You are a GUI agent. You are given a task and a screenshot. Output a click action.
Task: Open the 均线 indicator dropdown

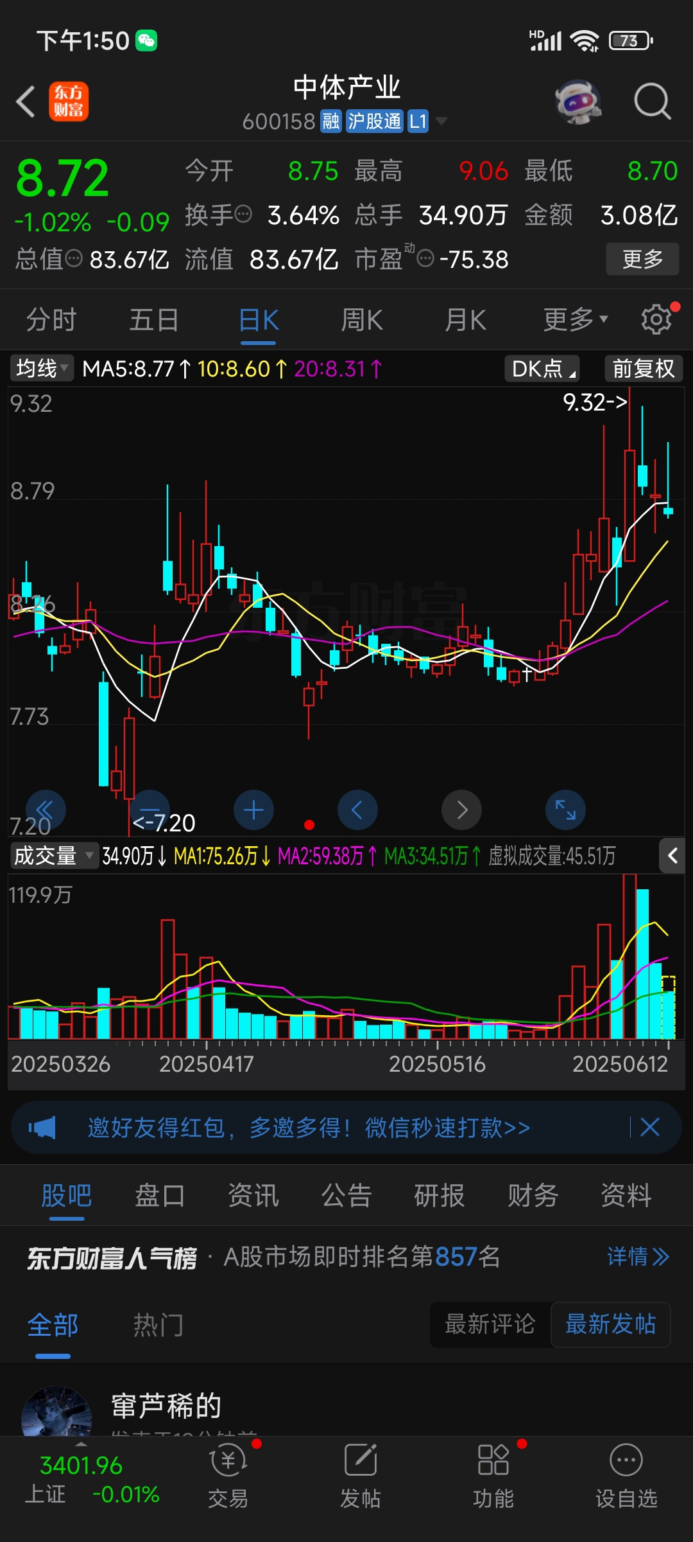pos(42,369)
